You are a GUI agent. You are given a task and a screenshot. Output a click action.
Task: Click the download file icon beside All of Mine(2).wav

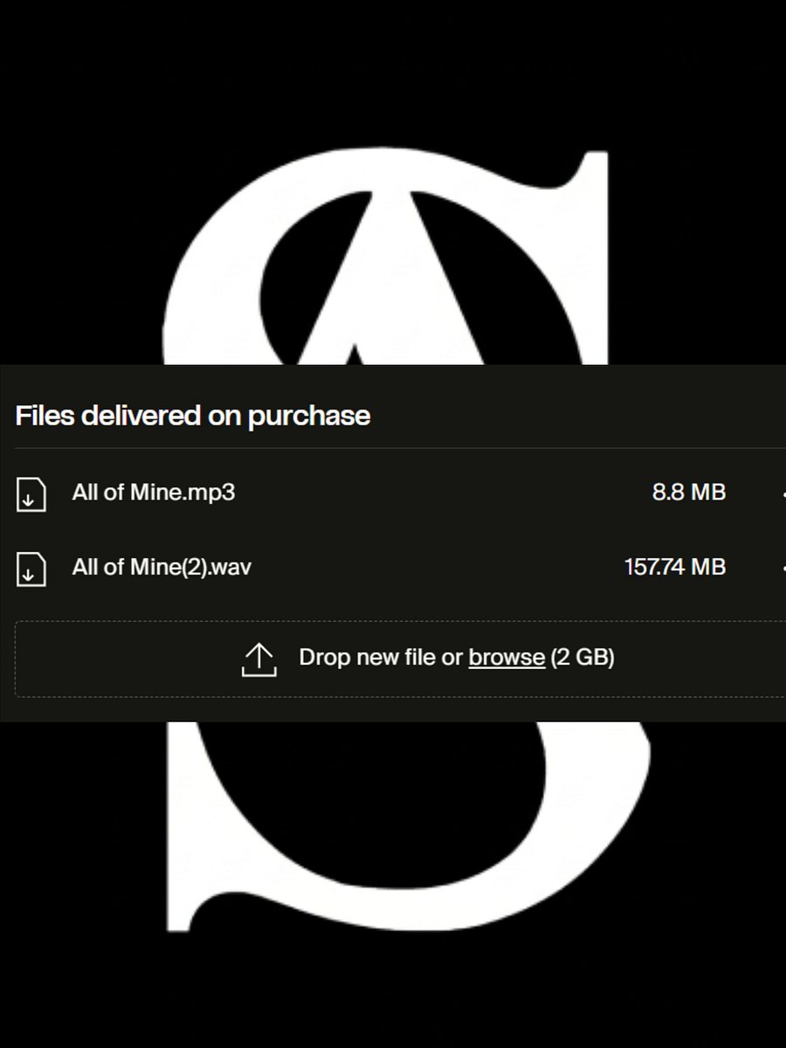click(x=31, y=569)
